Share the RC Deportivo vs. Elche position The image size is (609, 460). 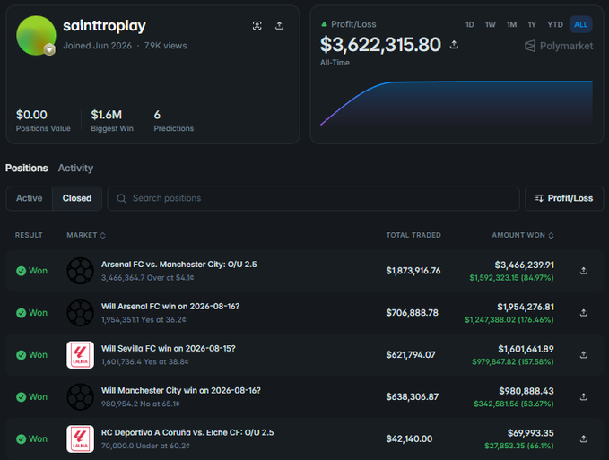pyautogui.click(x=583, y=438)
